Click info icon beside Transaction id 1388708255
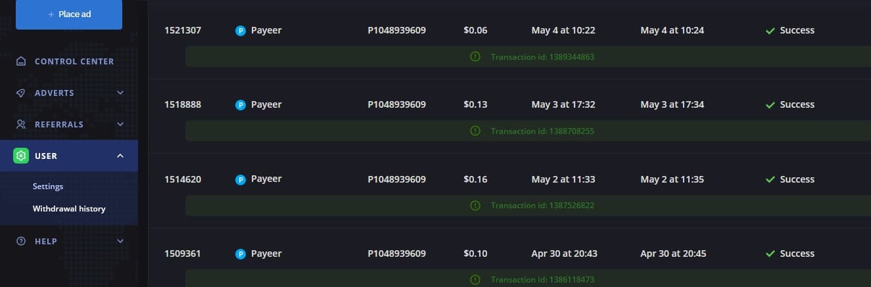The height and width of the screenshot is (287, 871). [475, 131]
